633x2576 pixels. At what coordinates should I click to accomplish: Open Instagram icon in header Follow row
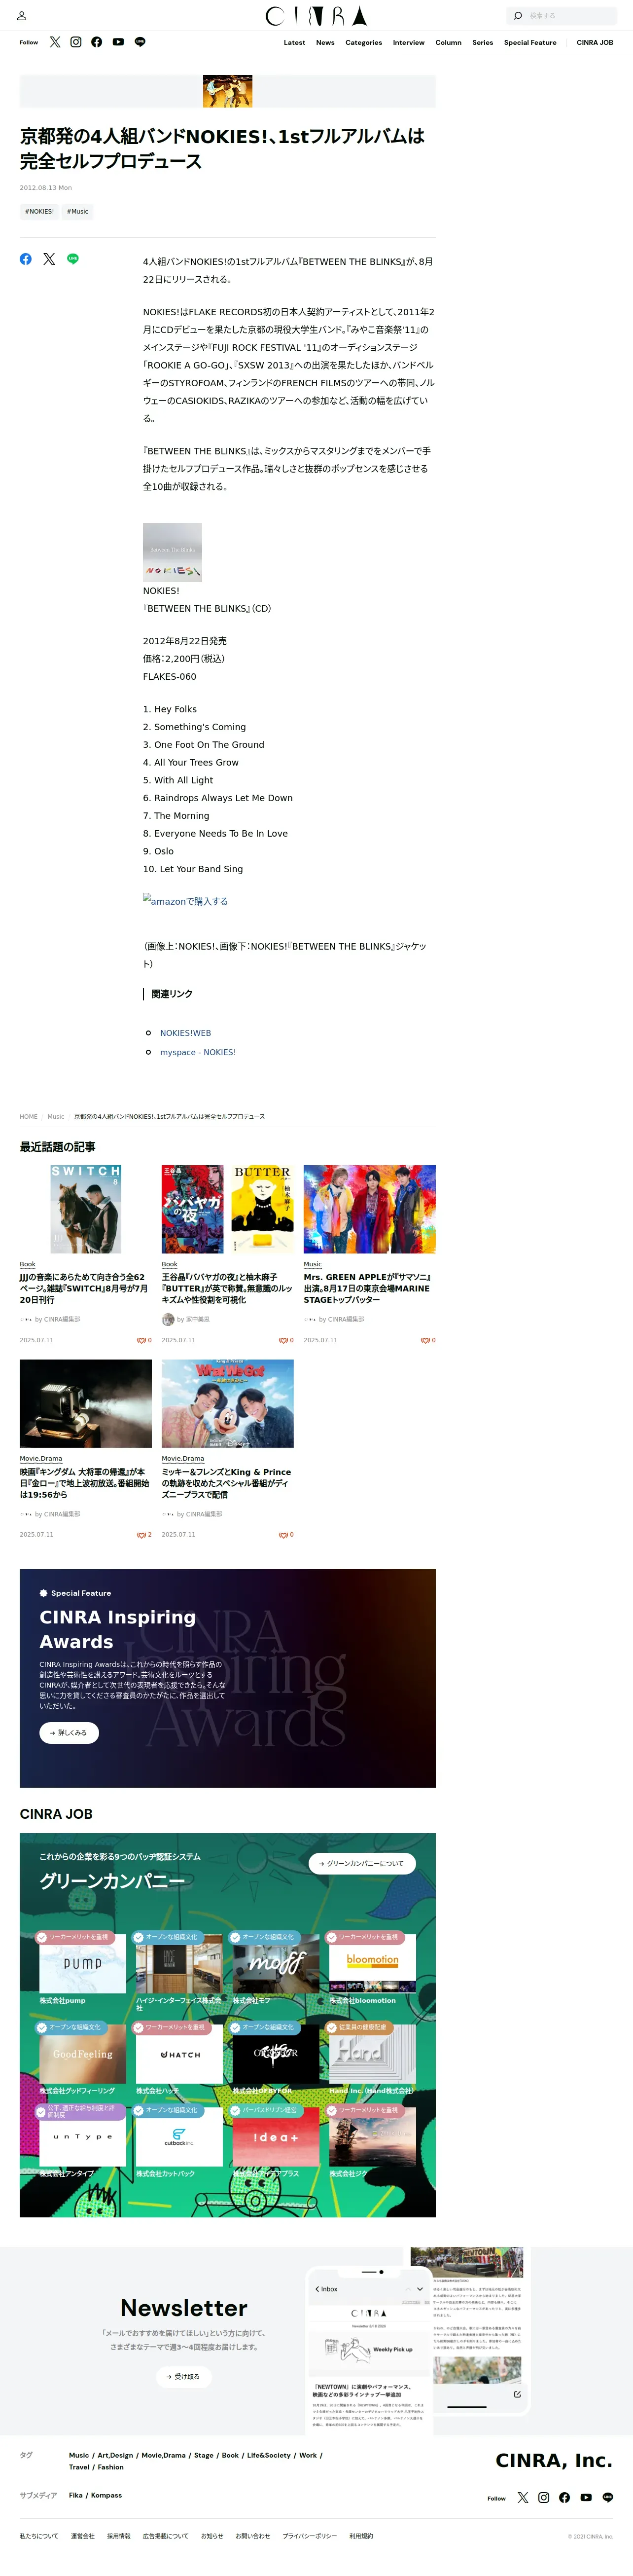[x=76, y=42]
